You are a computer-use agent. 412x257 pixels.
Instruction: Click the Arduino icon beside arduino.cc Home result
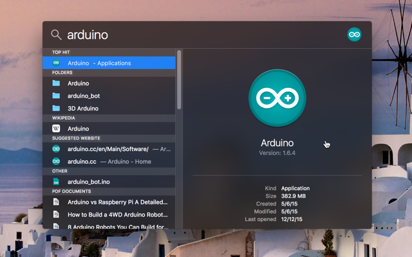[x=56, y=161]
